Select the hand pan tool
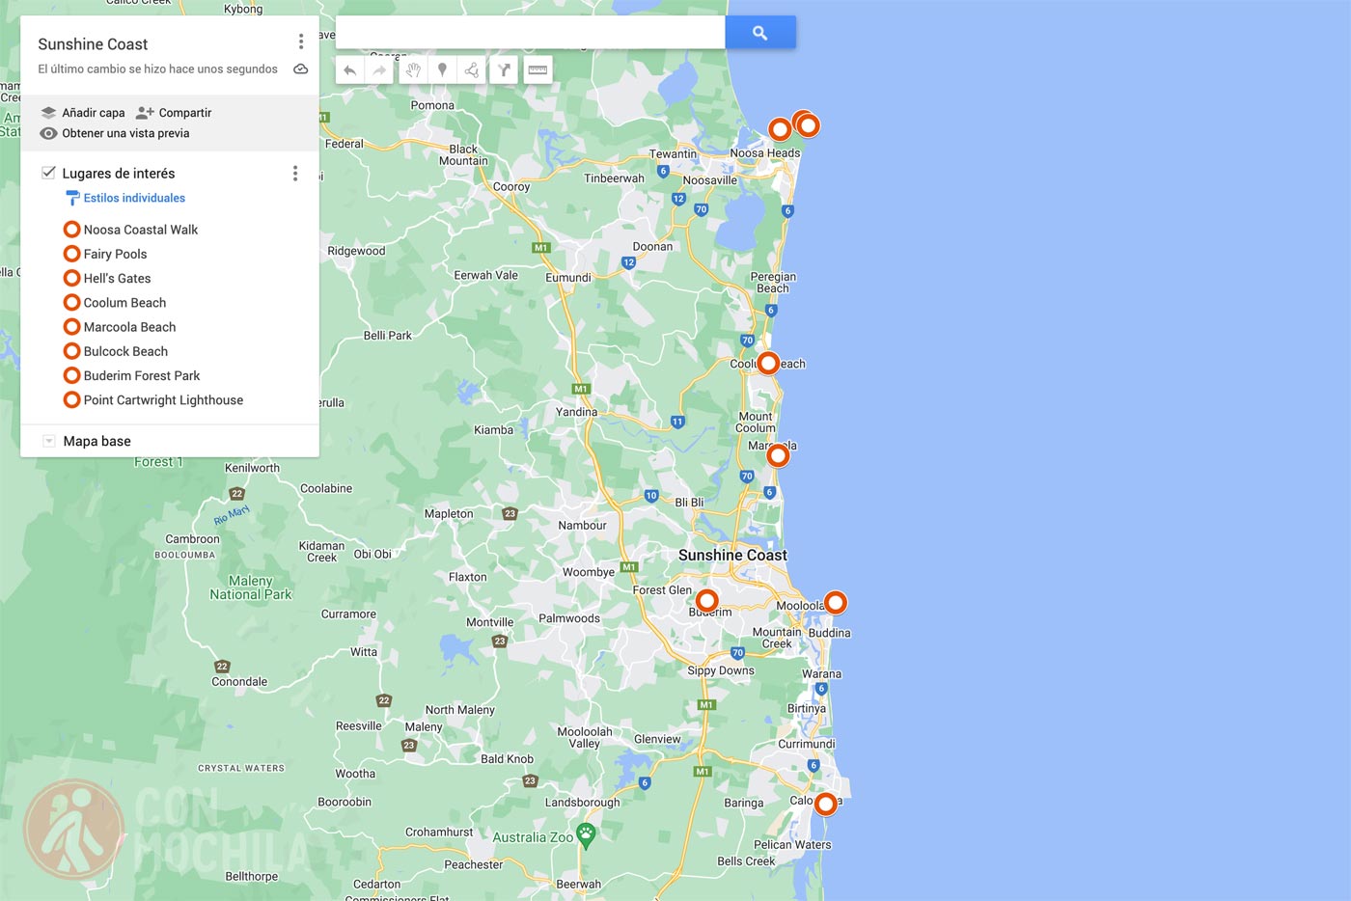This screenshot has width=1351, height=901. click(x=413, y=68)
